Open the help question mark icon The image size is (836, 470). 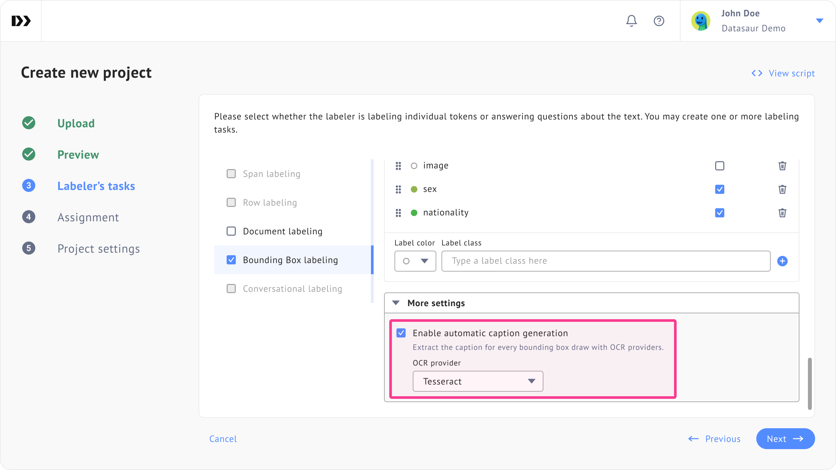659,21
